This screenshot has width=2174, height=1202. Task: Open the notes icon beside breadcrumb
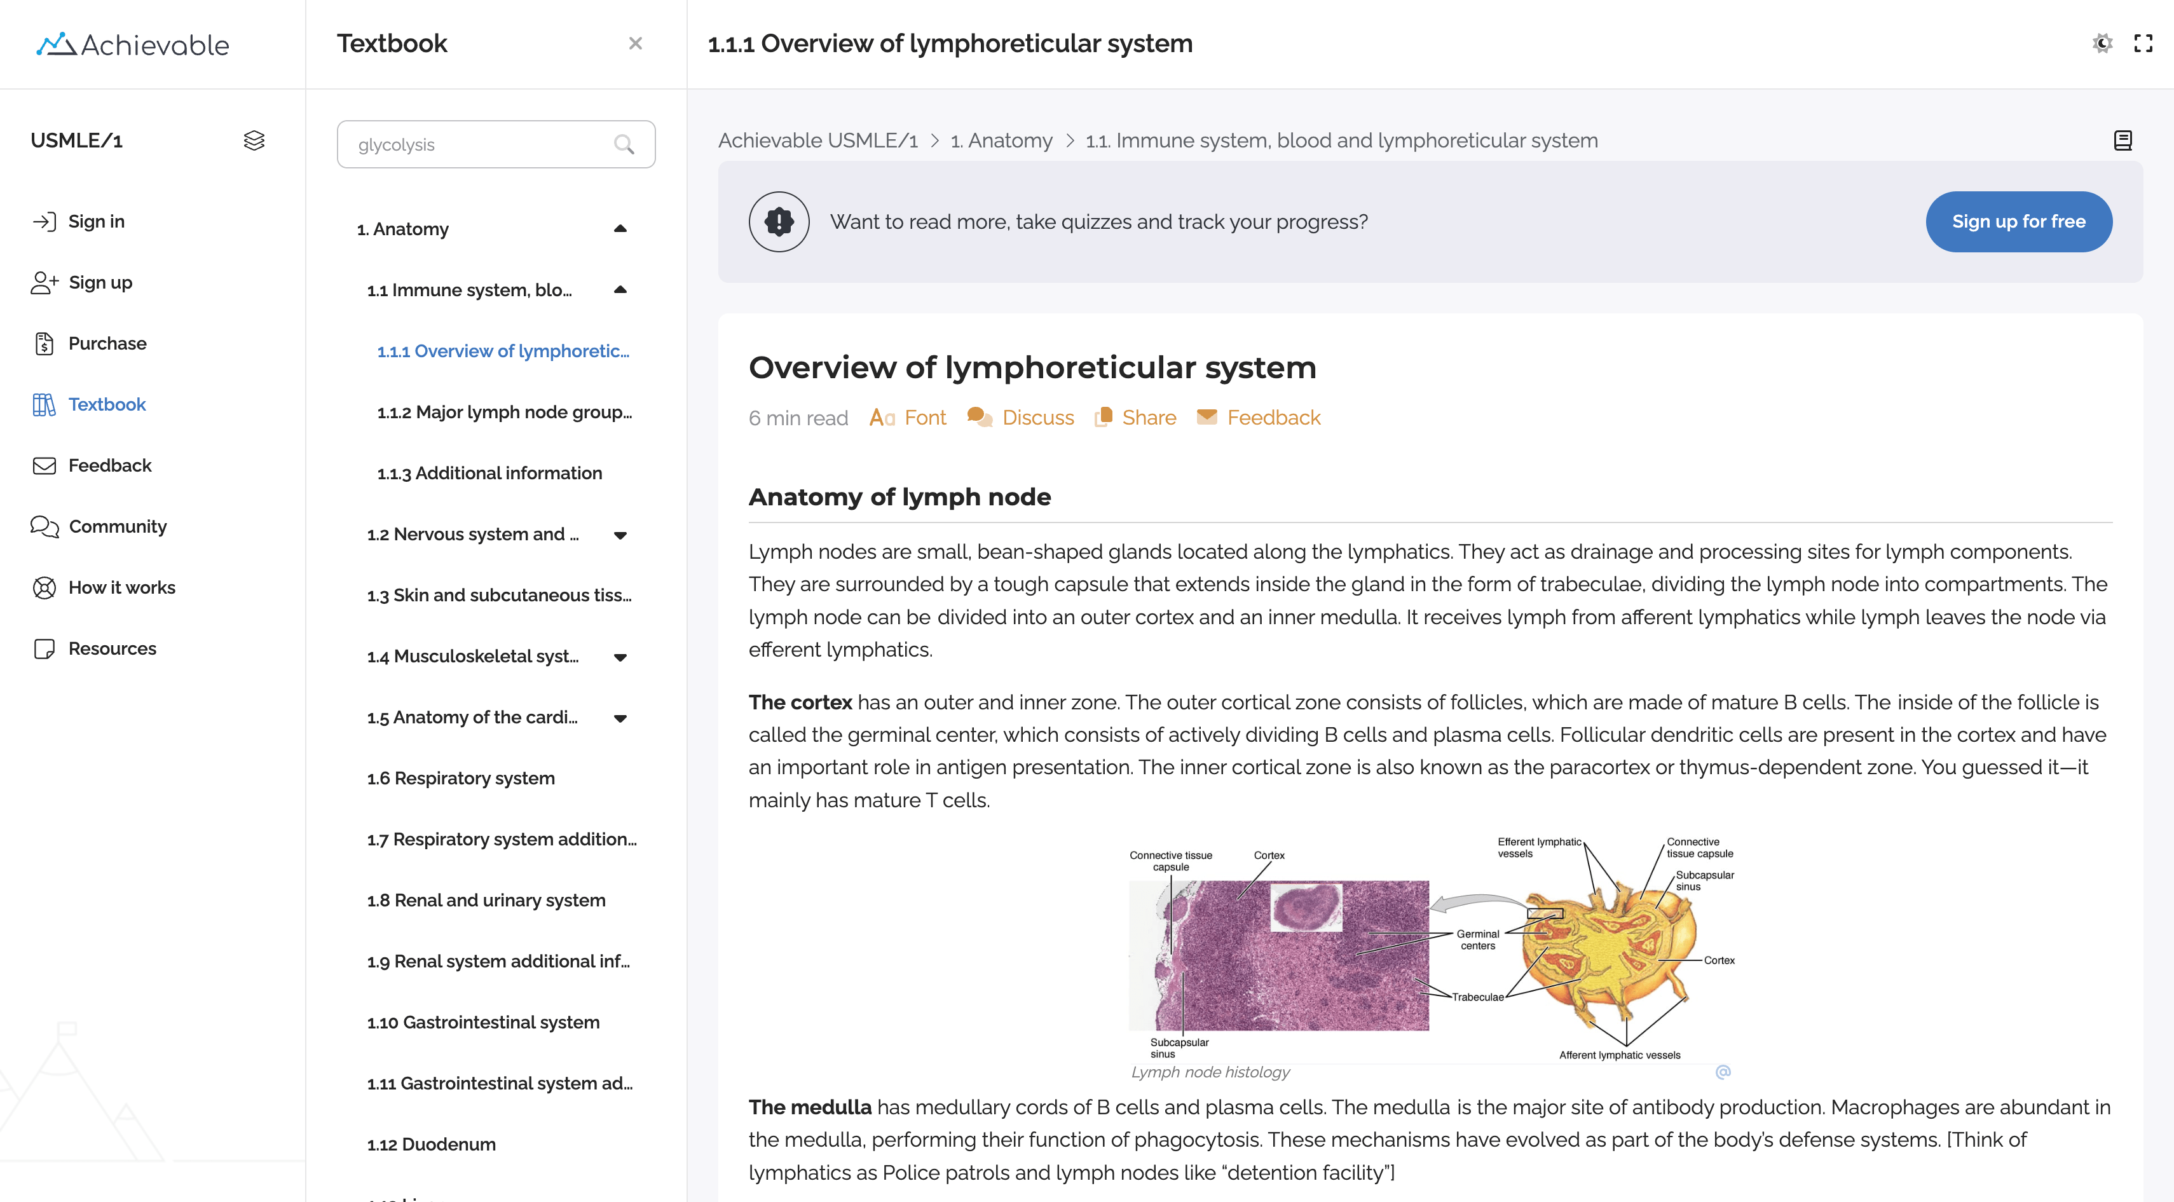2123,140
